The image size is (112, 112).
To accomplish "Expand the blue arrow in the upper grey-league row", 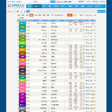I will tap(84, 34).
